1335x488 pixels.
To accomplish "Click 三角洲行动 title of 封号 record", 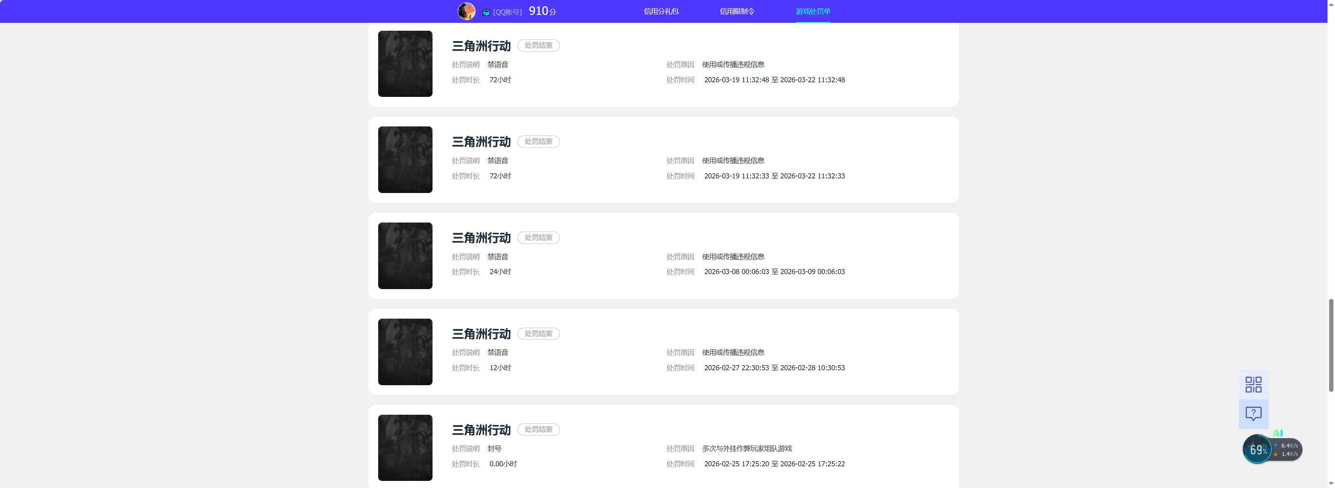I will pyautogui.click(x=481, y=430).
